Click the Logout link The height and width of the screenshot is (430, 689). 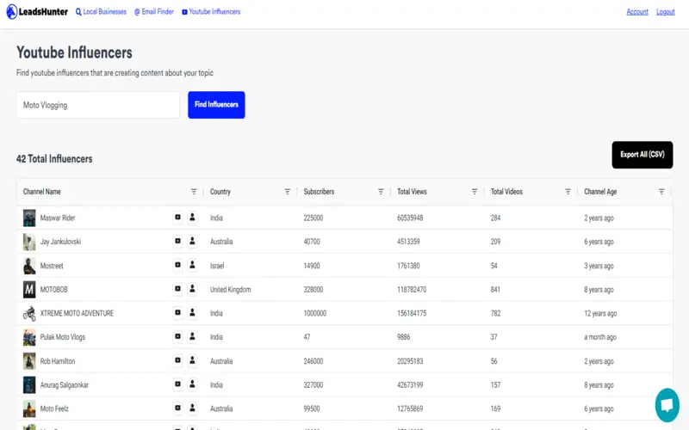[x=665, y=12]
